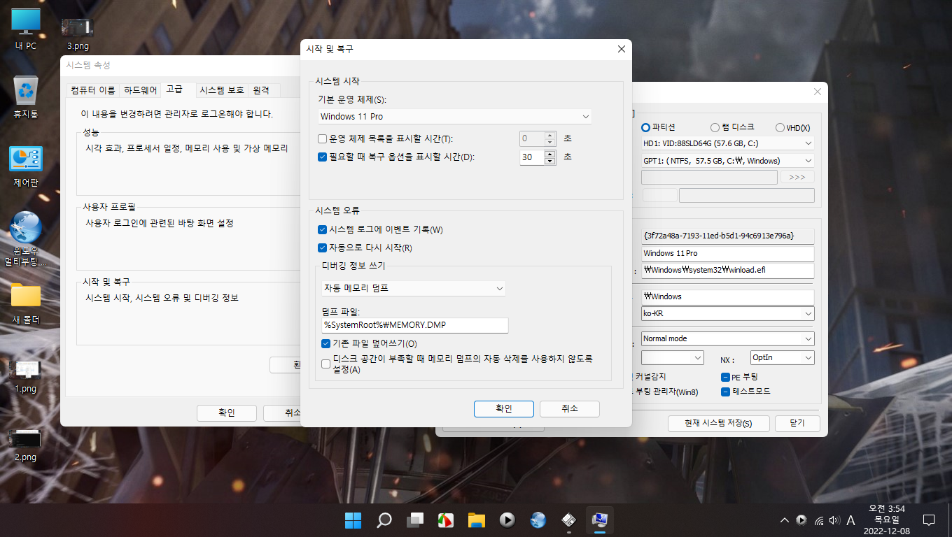Screen dimensions: 952x537
Task: Enable 디스크 공간이 부족할 때 자동 삭제 방지 checkbox
Action: 325,364
